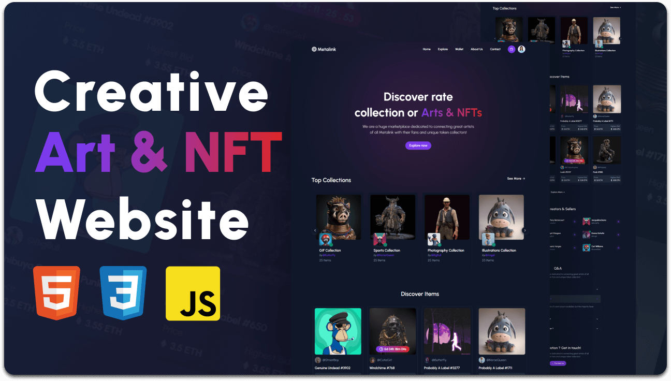
Task: Click next arrow of Top Collections carousel
Action: click(524, 230)
